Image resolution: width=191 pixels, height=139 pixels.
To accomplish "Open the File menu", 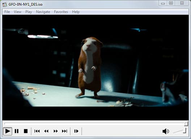I will [x=7, y=12].
